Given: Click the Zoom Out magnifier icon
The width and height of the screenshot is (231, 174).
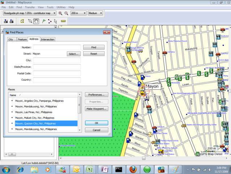Looking at the screenshot, I should 66,13.
